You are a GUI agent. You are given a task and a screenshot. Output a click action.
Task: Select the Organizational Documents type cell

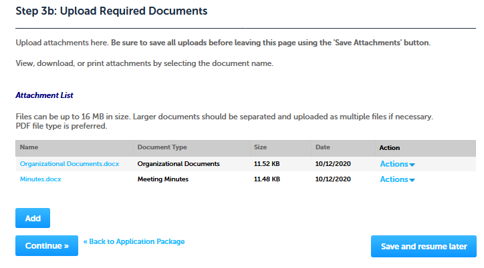178,164
